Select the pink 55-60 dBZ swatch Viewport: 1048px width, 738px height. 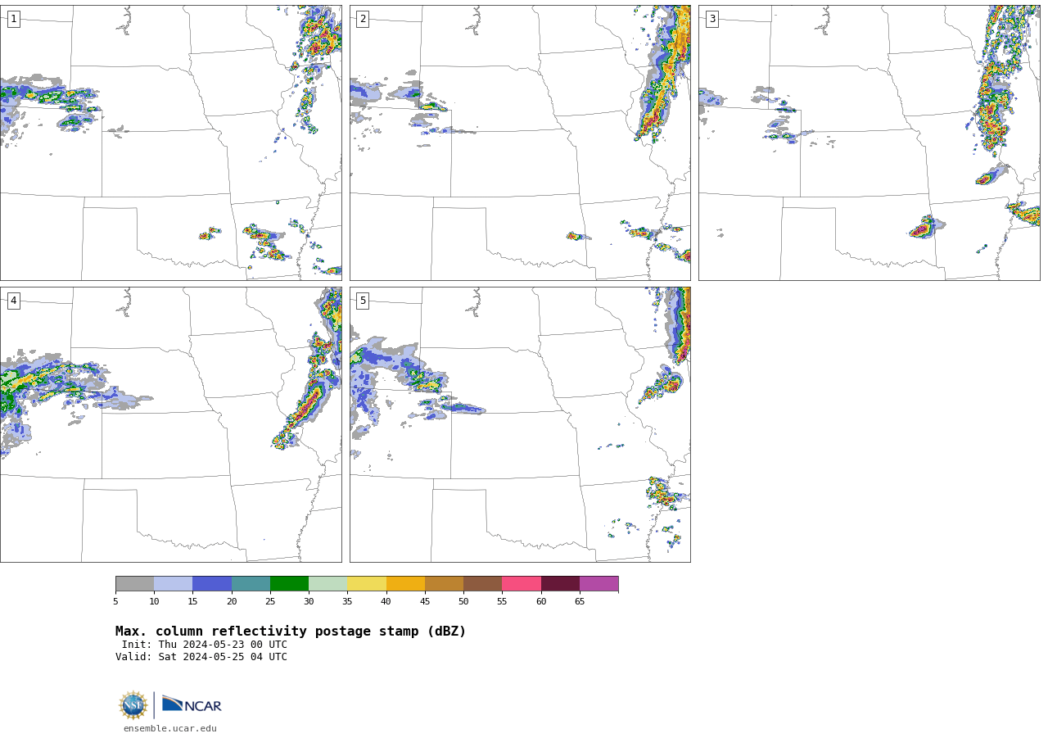coord(522,583)
